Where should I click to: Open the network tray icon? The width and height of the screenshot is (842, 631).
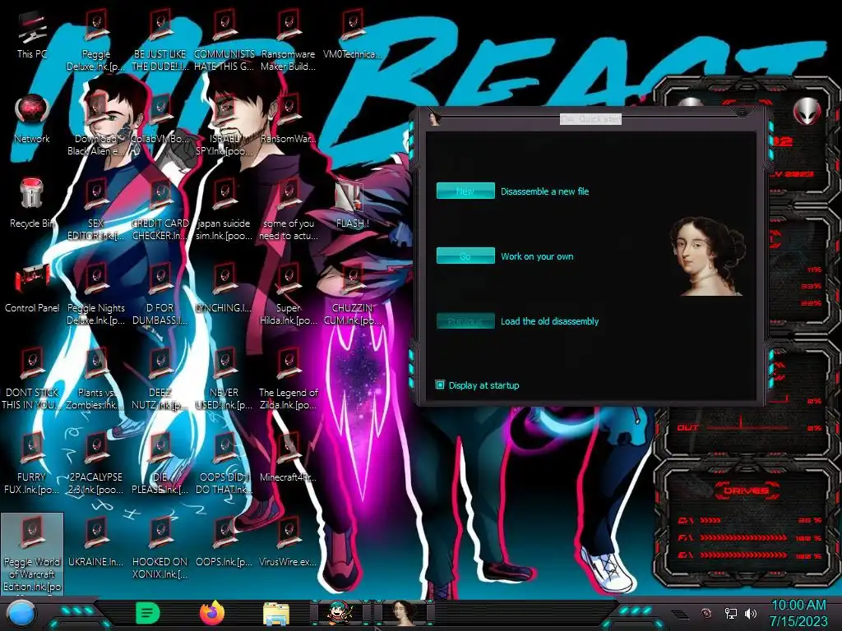click(730, 613)
